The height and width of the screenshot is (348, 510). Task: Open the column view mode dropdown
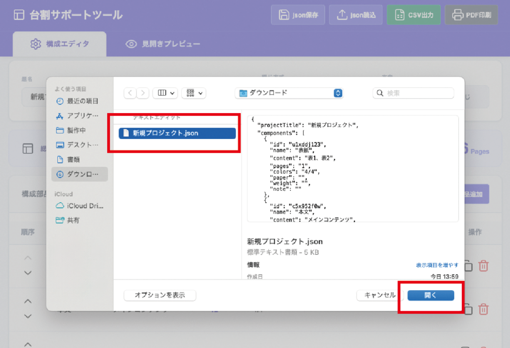click(x=165, y=93)
